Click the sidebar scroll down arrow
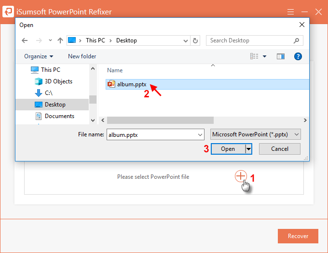Viewport: 328px width, 253px height. (x=93, y=120)
